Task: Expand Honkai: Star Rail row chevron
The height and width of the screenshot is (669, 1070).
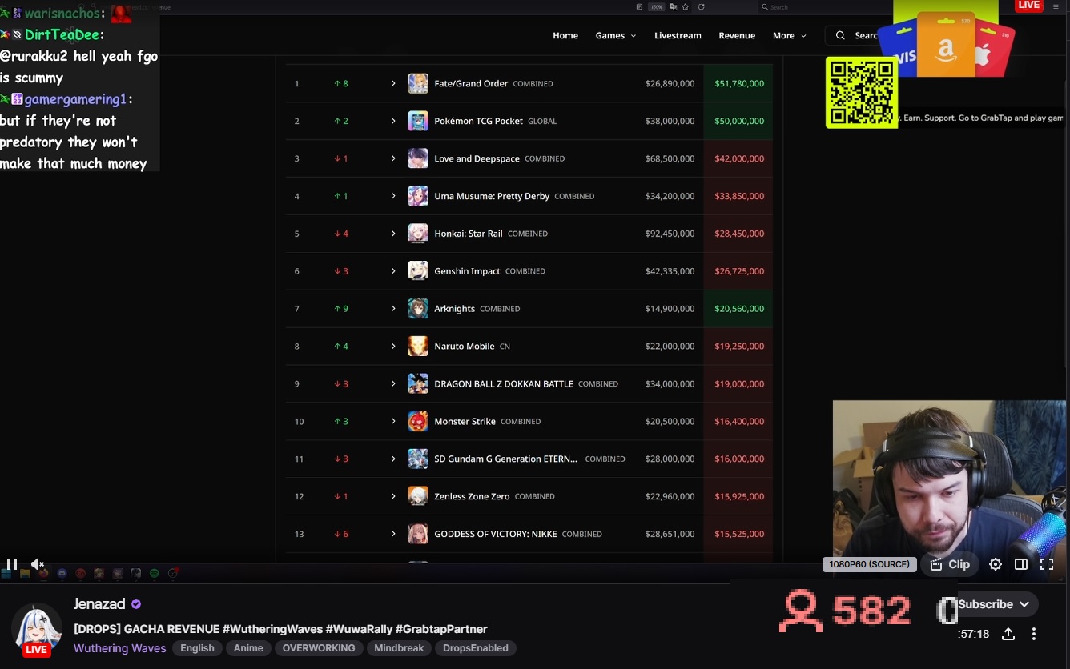Action: click(393, 234)
